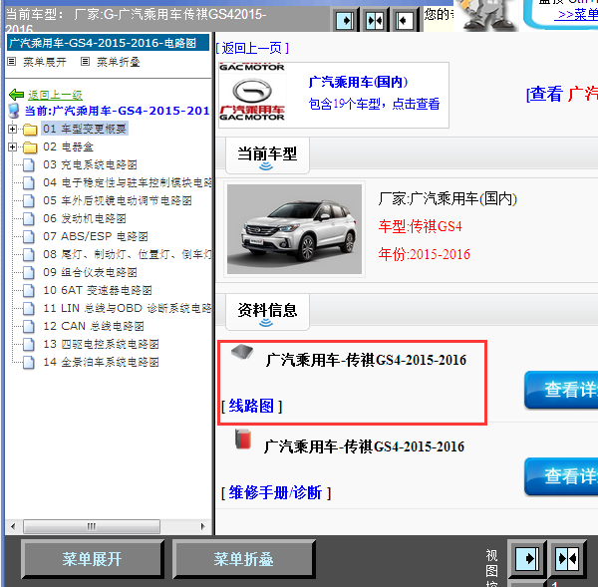Screen dimensions: 598x587
Task: Open the 维修手册/诊断 link
Action: point(275,492)
